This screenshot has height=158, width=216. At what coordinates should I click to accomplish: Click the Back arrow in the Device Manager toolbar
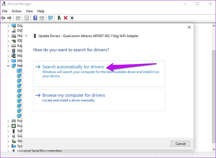coord(3,18)
